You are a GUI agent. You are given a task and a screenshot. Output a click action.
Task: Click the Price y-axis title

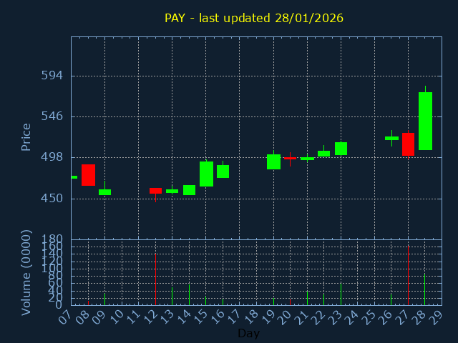click(26, 136)
